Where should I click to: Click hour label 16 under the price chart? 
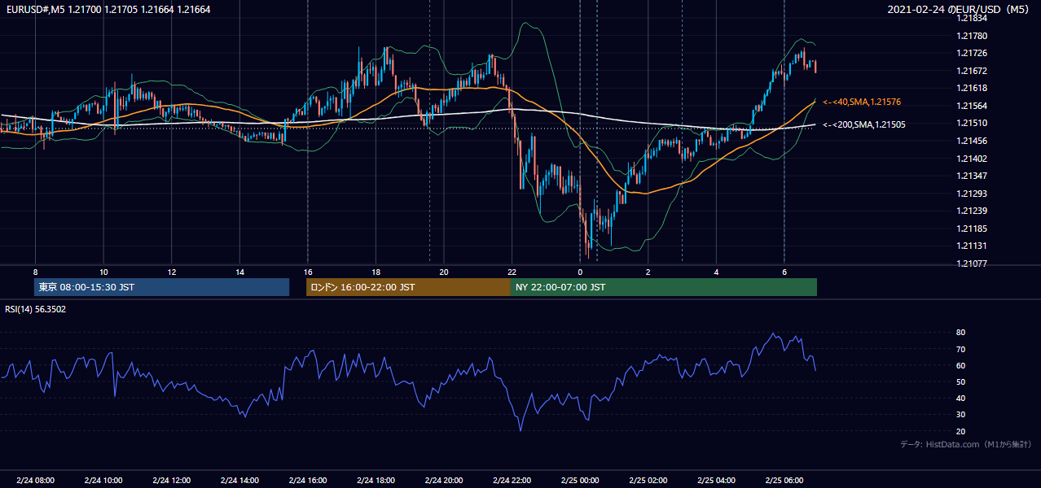click(x=308, y=272)
